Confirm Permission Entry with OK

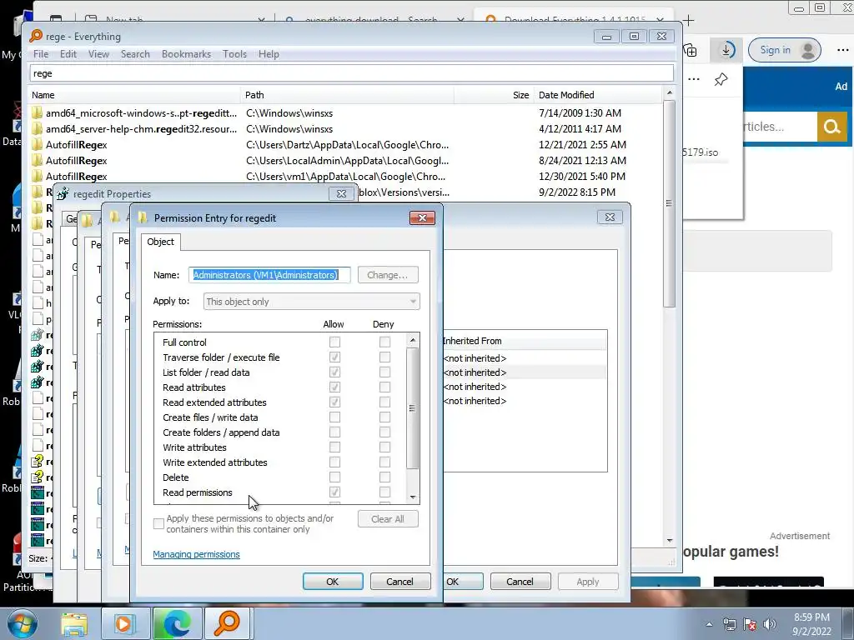pyautogui.click(x=333, y=582)
